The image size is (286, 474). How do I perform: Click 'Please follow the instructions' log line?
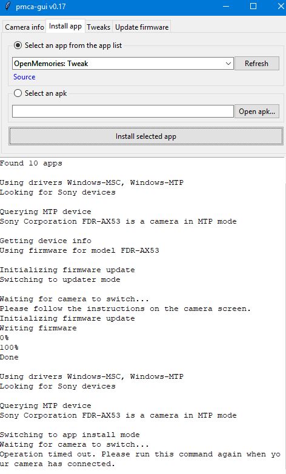pyautogui.click(x=125, y=309)
